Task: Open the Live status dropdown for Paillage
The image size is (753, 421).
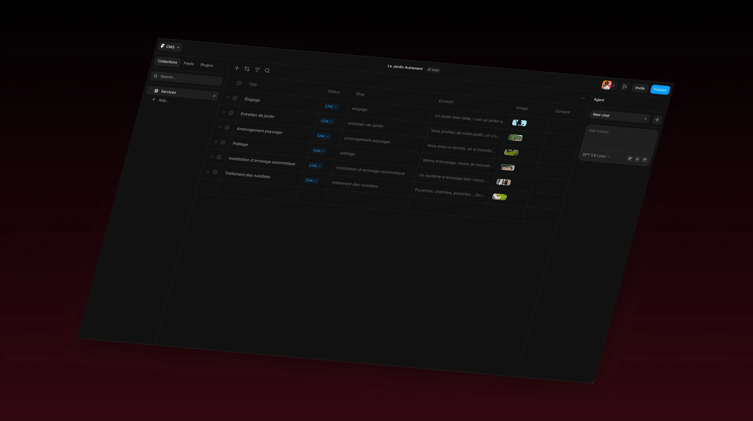Action: coord(319,151)
